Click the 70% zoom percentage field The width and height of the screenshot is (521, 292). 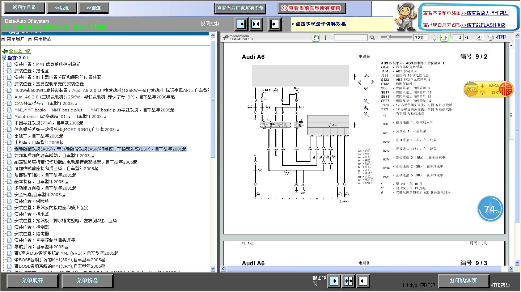coord(421,37)
